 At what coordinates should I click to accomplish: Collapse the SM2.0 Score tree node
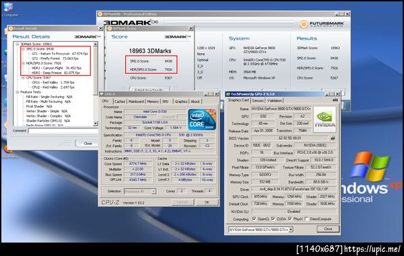[x=23, y=49]
